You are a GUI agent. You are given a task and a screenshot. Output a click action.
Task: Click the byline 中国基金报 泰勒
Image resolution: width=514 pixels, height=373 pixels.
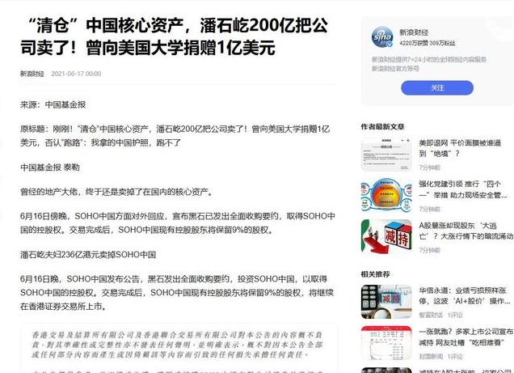pyautogui.click(x=50, y=167)
